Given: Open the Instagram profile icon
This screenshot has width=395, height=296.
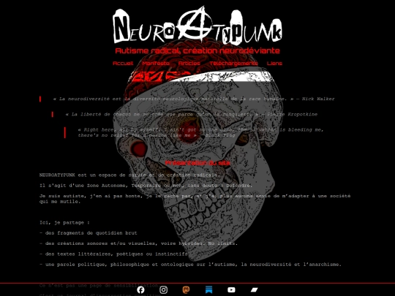Looking at the screenshot, I should tap(164, 290).
